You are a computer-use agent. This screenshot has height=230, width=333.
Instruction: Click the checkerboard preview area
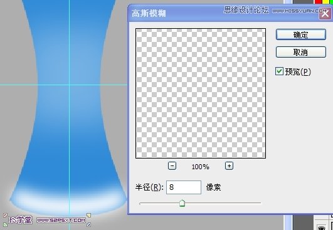(201, 93)
